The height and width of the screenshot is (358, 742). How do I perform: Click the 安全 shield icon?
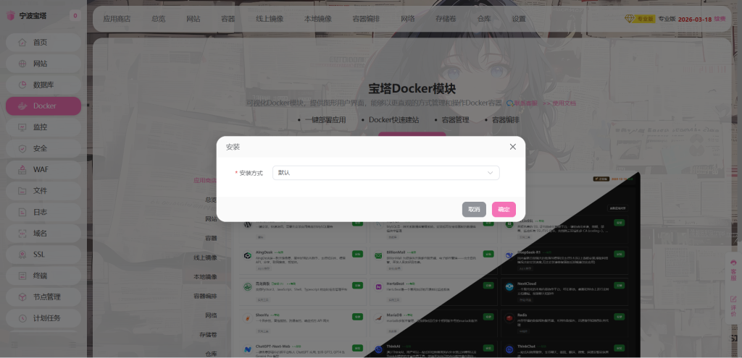[22, 148]
